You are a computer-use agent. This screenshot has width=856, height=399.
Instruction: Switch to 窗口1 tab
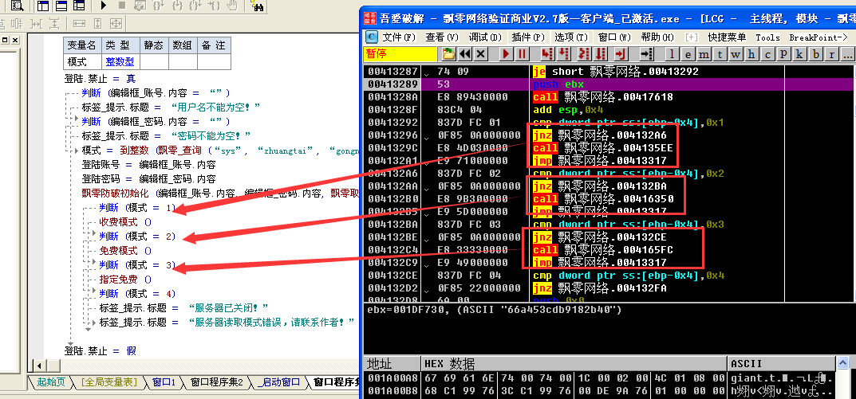coord(164,382)
